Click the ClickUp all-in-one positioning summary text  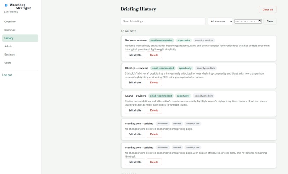[x=194, y=75]
